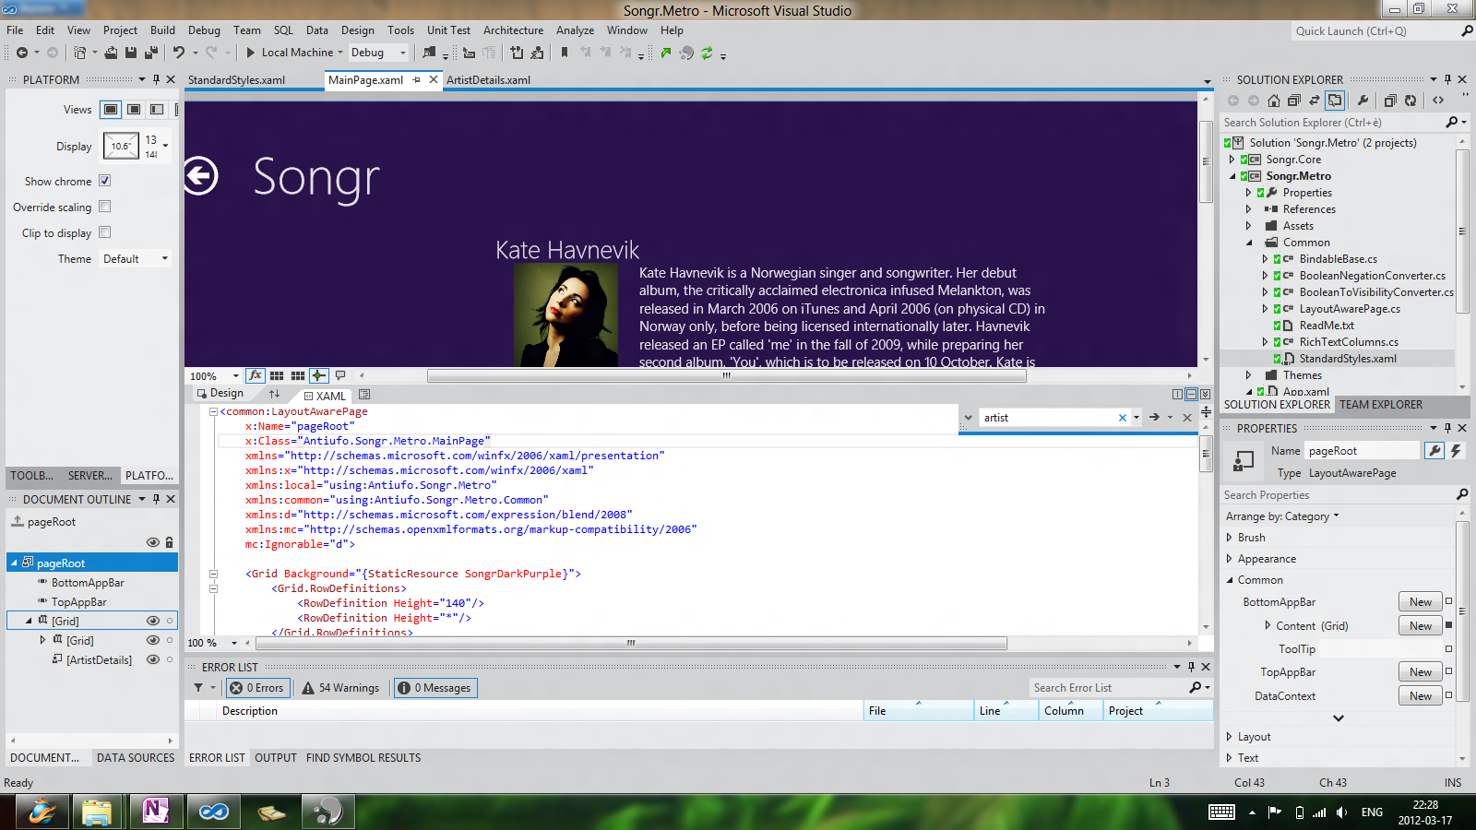Expand the Appearance property category

tap(1229, 559)
